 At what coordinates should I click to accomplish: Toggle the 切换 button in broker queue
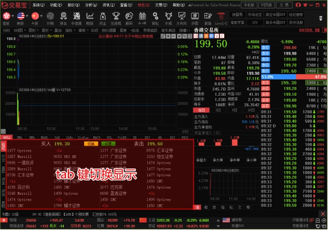click(x=91, y=143)
